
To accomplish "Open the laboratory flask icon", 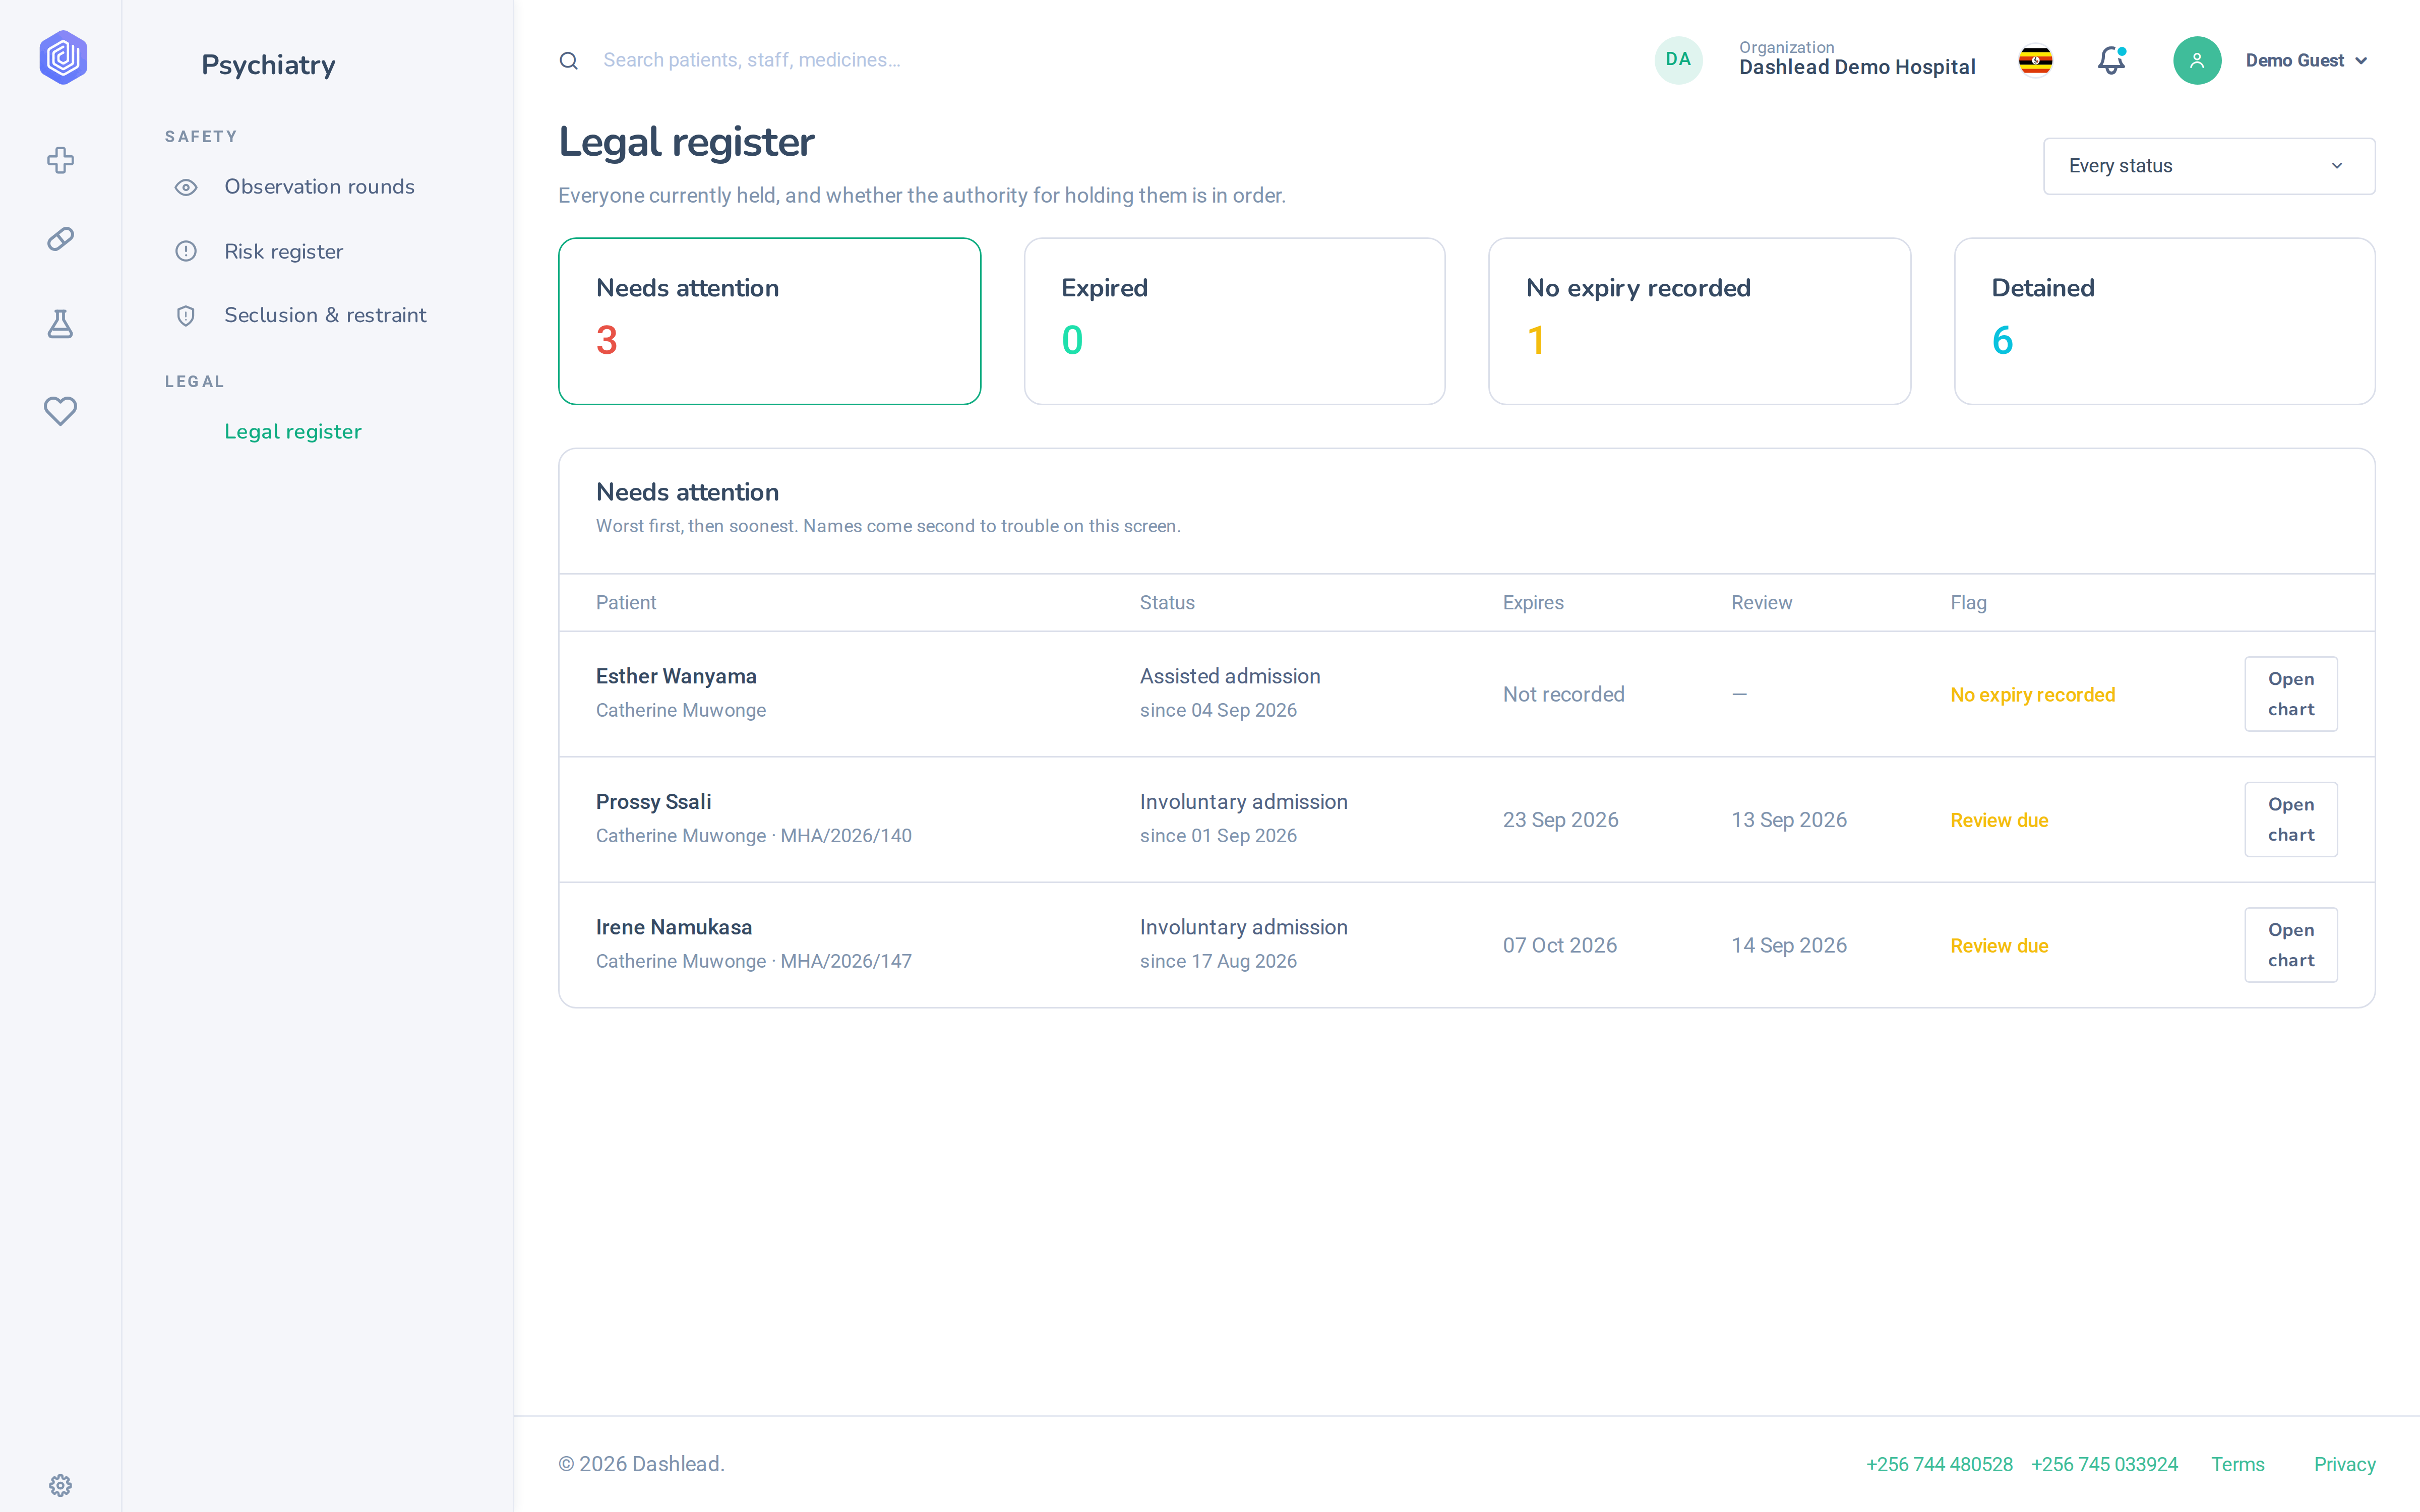I will pyautogui.click(x=61, y=324).
